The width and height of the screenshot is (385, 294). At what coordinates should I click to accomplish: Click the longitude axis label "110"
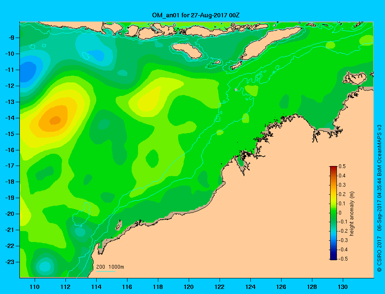(35, 287)
